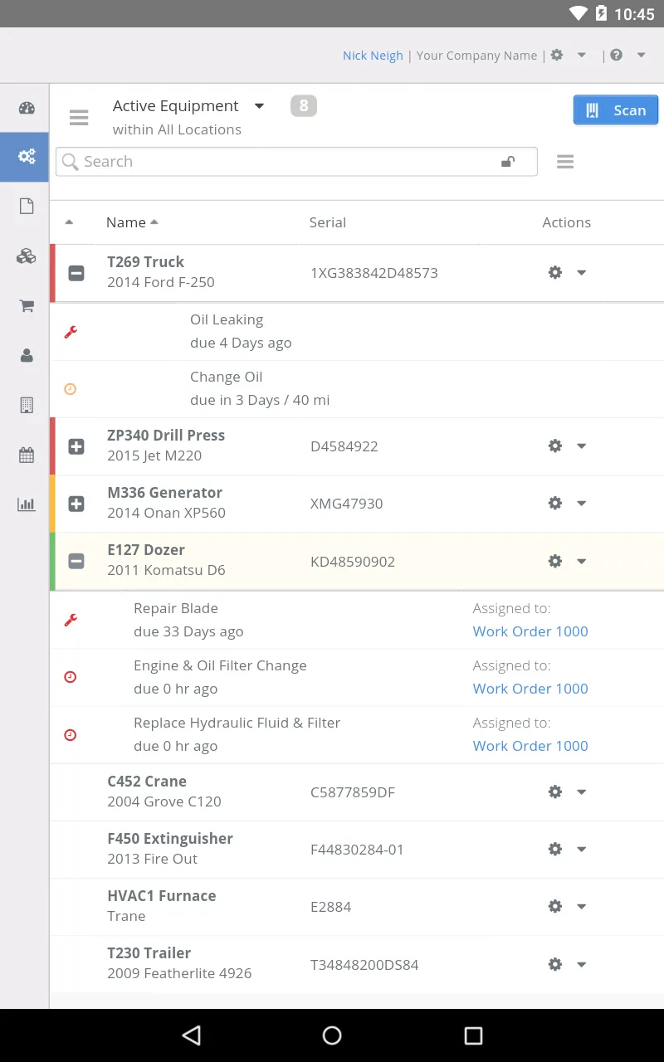Open the Contacts person icon in sidebar
This screenshot has width=664, height=1062.
[26, 355]
